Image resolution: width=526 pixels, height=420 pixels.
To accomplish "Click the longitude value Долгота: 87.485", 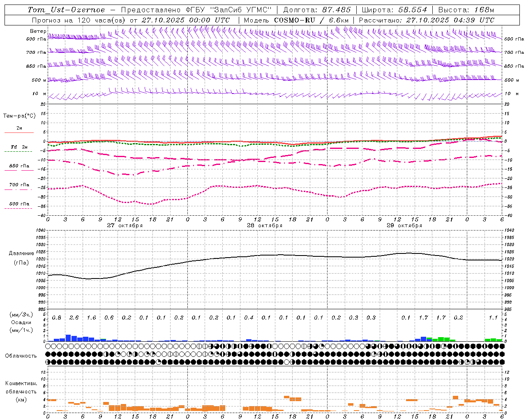I will (317, 10).
